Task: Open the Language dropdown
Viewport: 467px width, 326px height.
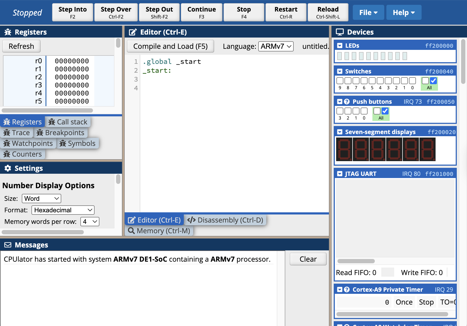Action: (276, 46)
